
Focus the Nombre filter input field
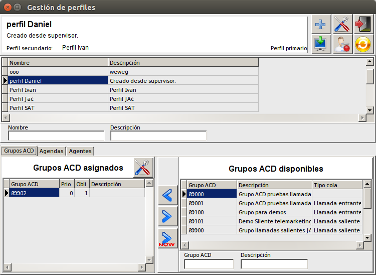click(x=56, y=135)
